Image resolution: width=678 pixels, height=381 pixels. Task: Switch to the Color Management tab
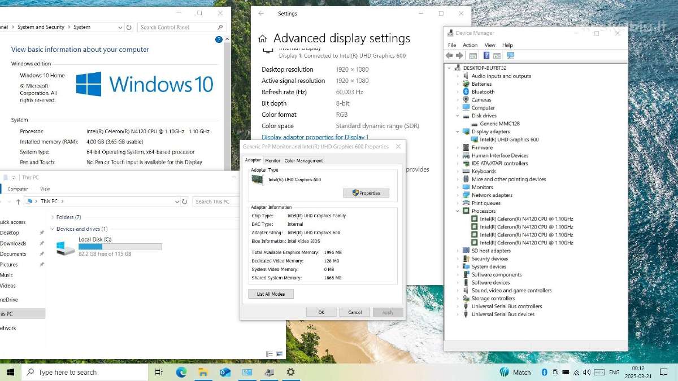click(x=303, y=161)
